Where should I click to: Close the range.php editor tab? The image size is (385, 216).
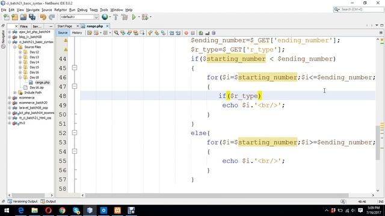click(x=107, y=26)
